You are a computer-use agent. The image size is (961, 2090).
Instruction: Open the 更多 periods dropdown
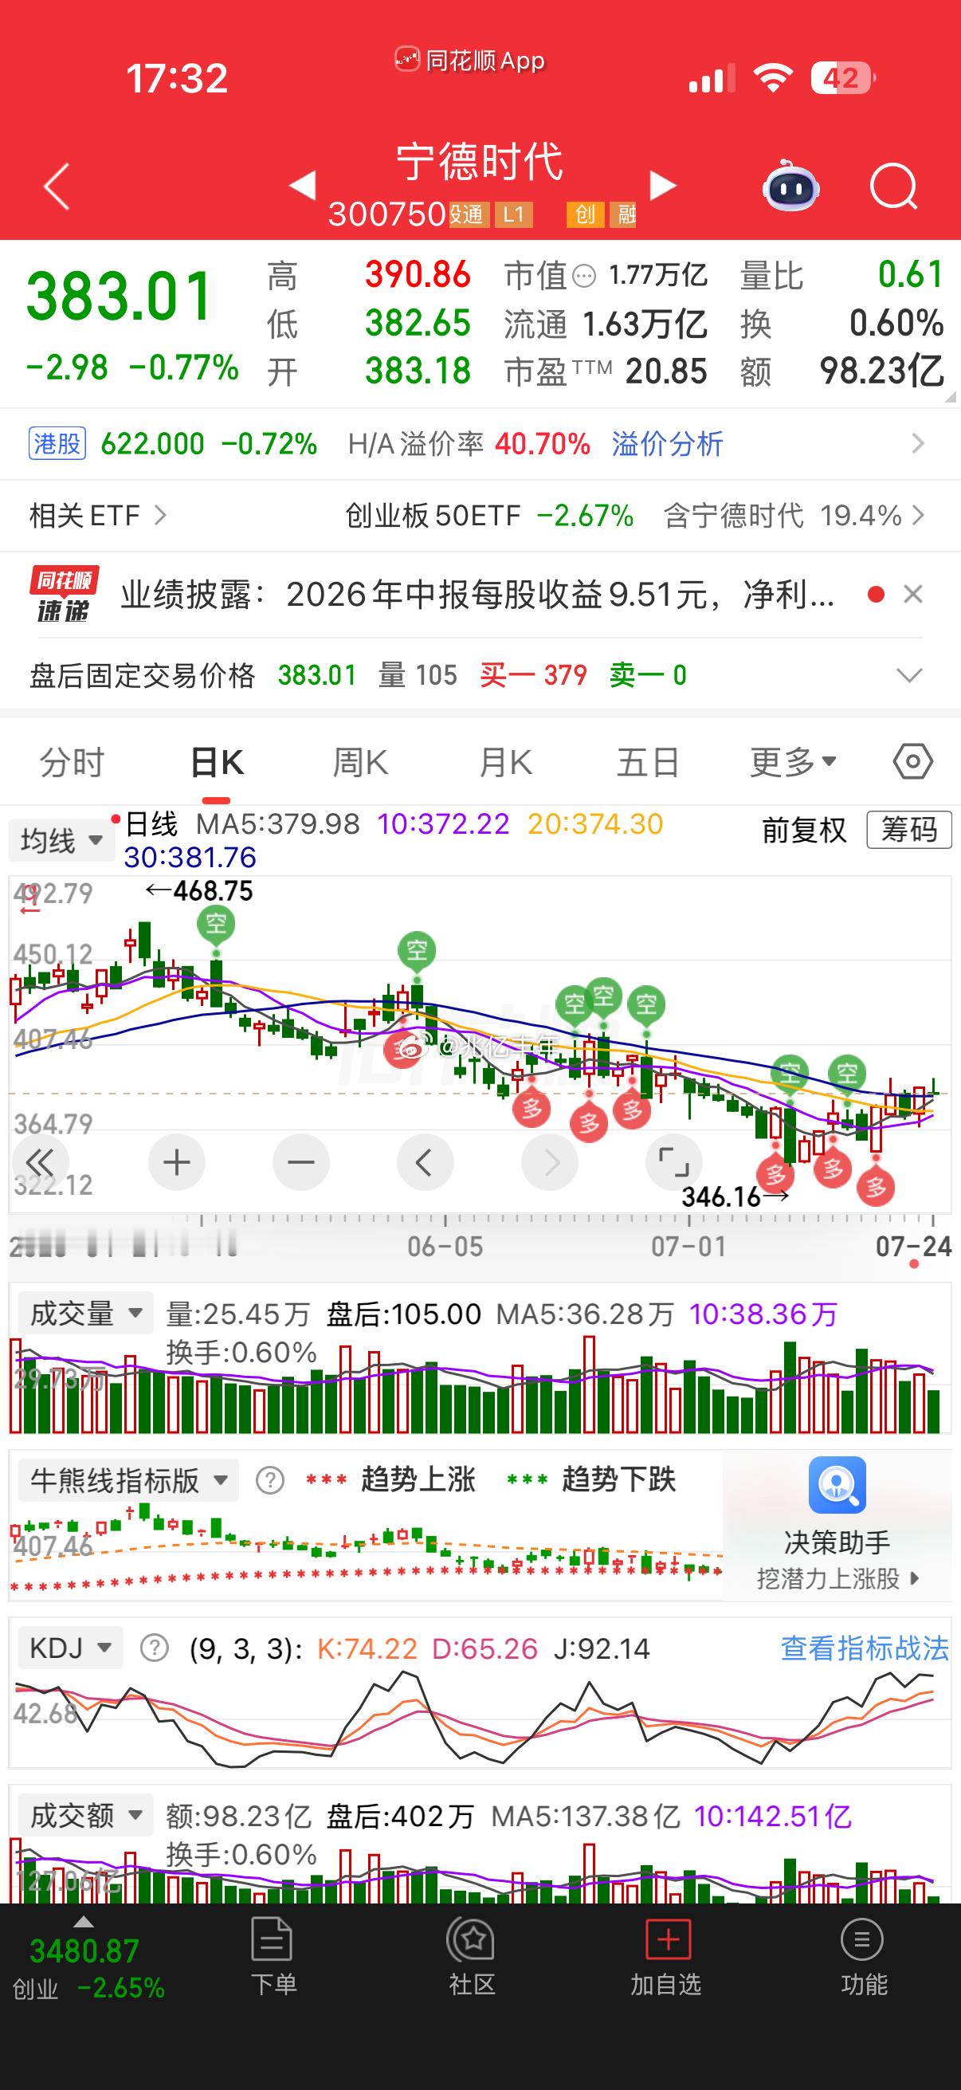tap(792, 762)
